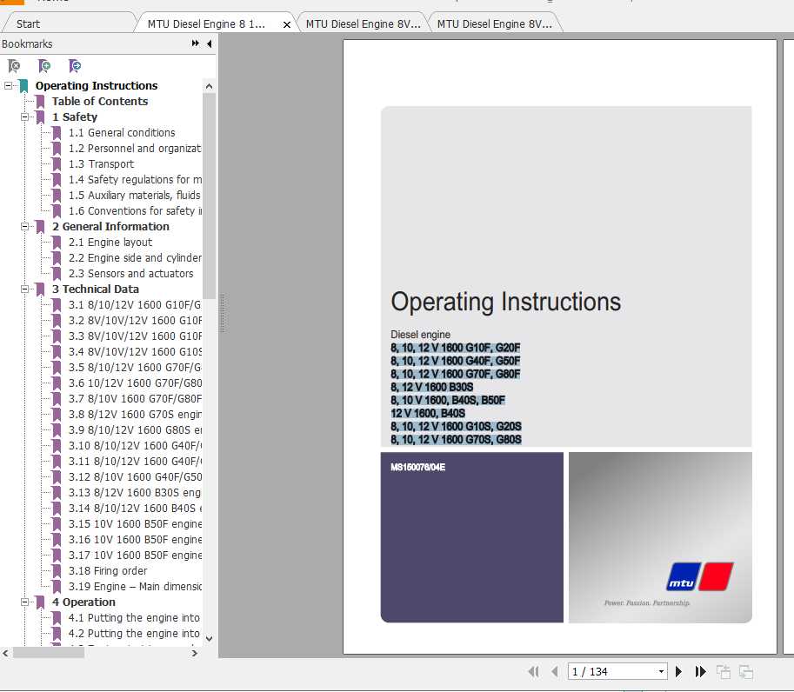Switch to third MTU Diesel Engine 8V... tab
794x692 pixels.
pyautogui.click(x=494, y=23)
